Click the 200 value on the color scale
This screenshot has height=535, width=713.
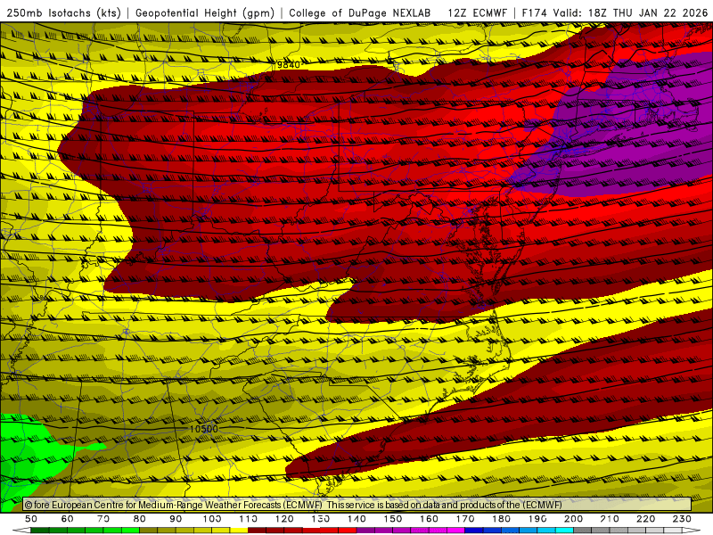click(x=573, y=519)
